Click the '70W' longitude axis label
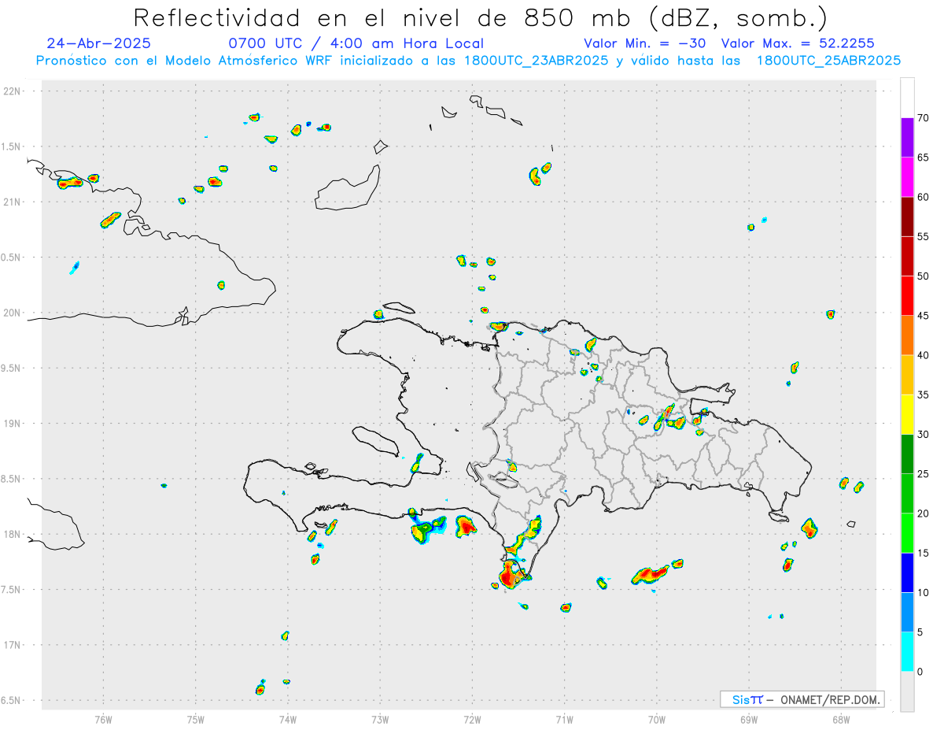The width and height of the screenshot is (944, 730). 656,719
